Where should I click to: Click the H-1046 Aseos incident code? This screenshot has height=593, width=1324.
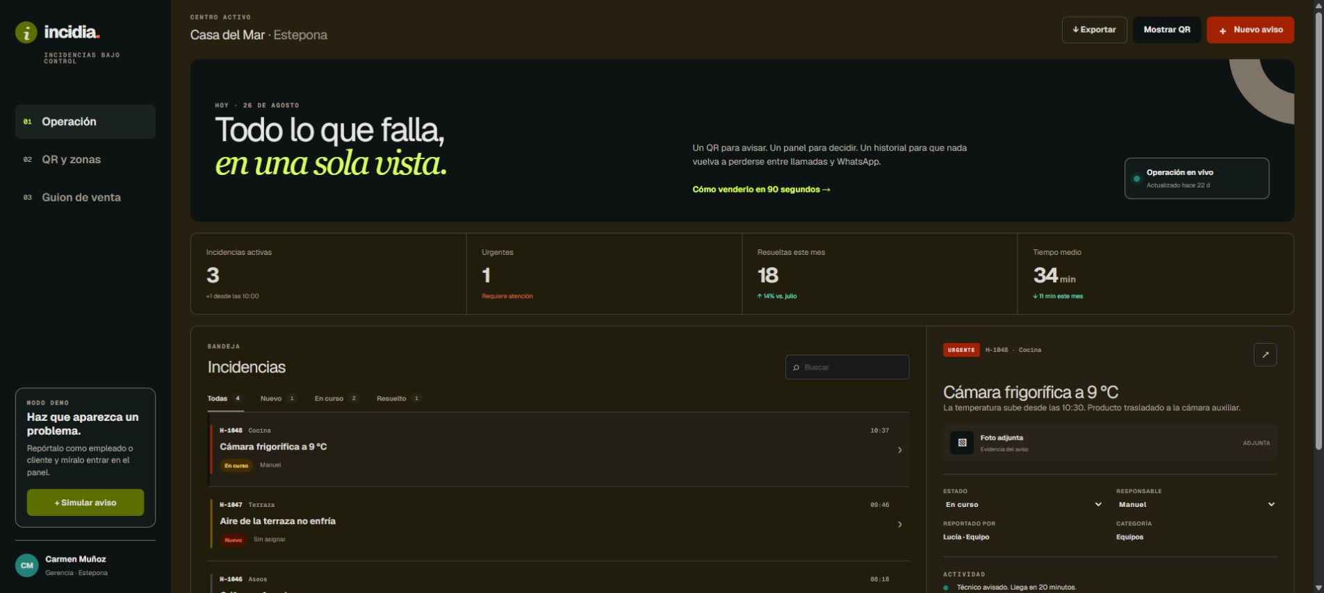pos(231,579)
